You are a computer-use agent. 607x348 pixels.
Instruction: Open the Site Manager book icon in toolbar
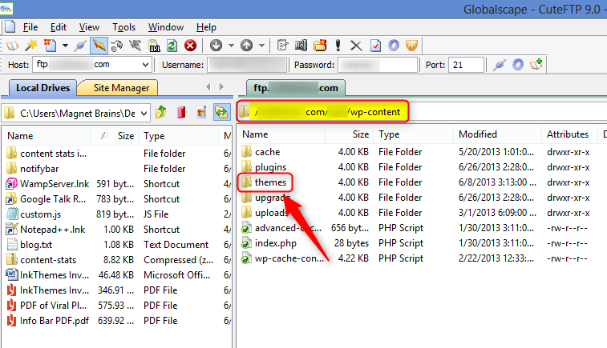click(x=12, y=46)
